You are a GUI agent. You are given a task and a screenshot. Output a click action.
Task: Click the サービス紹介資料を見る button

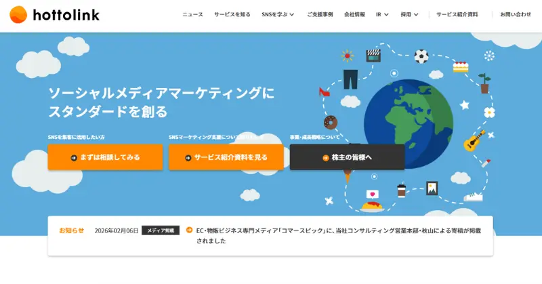click(x=226, y=157)
